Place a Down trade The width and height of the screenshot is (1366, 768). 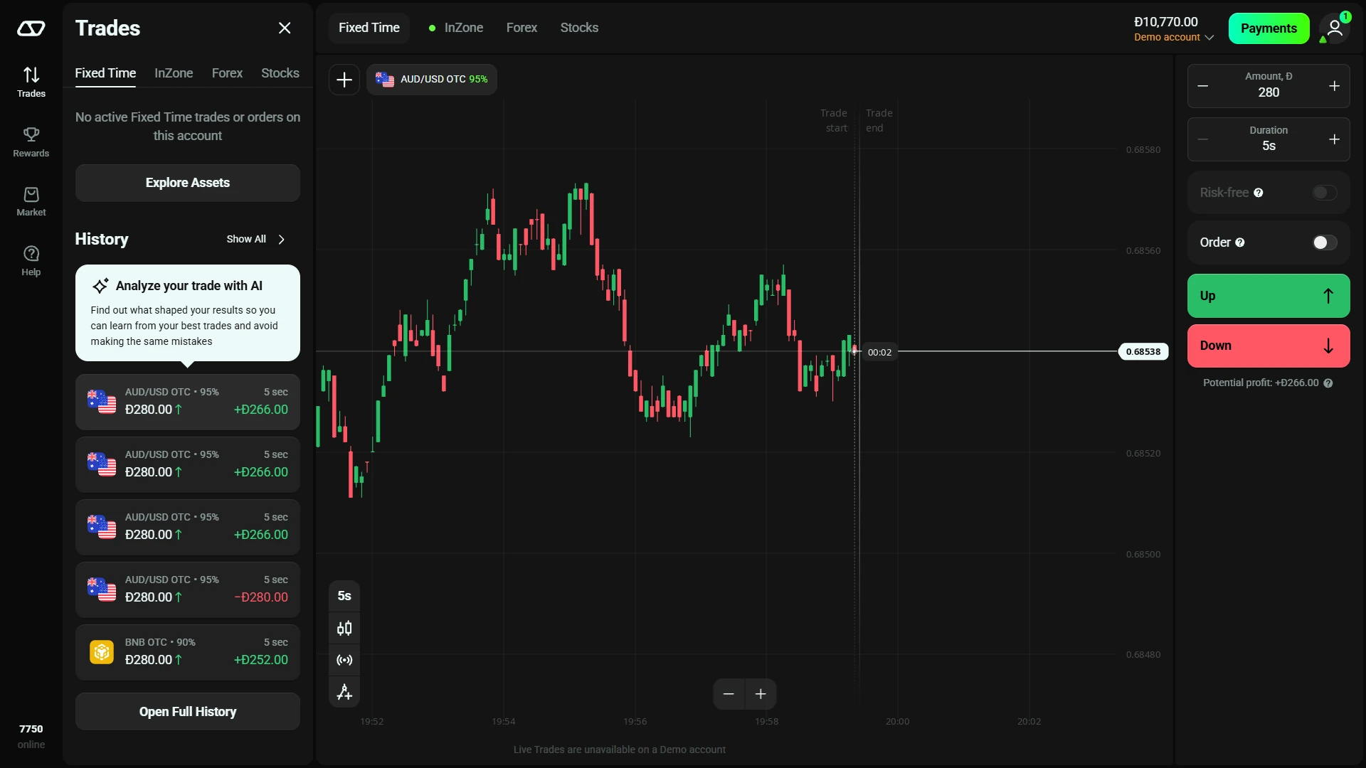pyautogui.click(x=1269, y=346)
